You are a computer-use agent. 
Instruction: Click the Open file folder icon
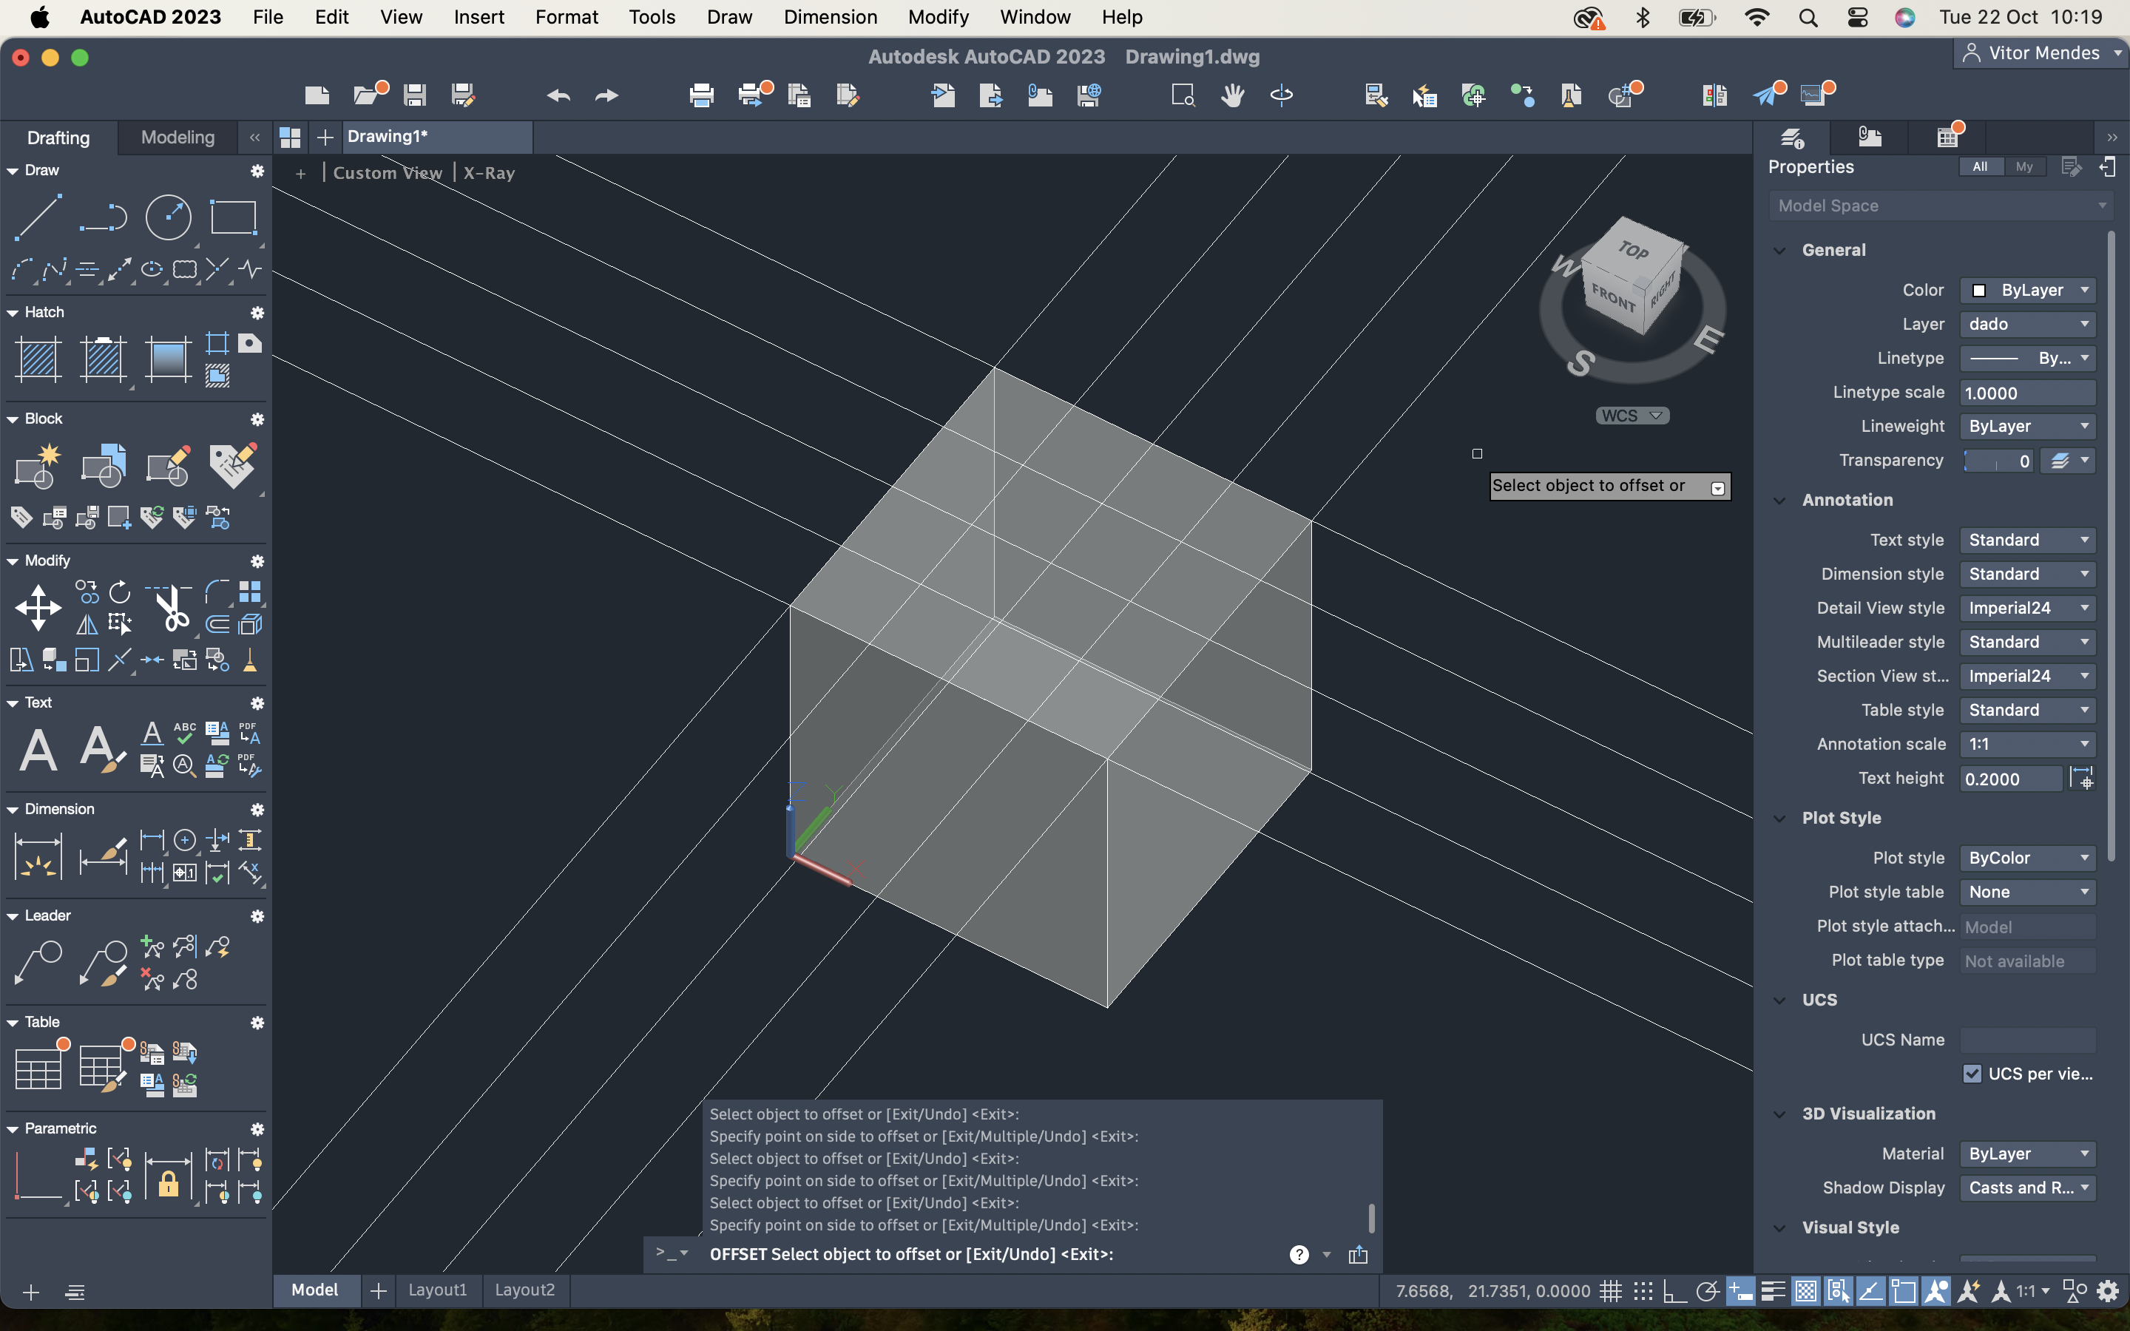368,95
